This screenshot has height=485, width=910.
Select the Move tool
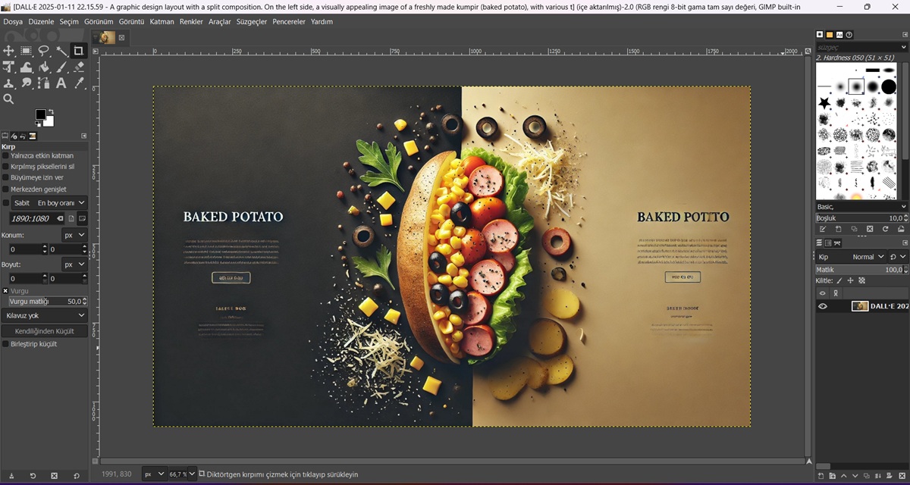(9, 51)
